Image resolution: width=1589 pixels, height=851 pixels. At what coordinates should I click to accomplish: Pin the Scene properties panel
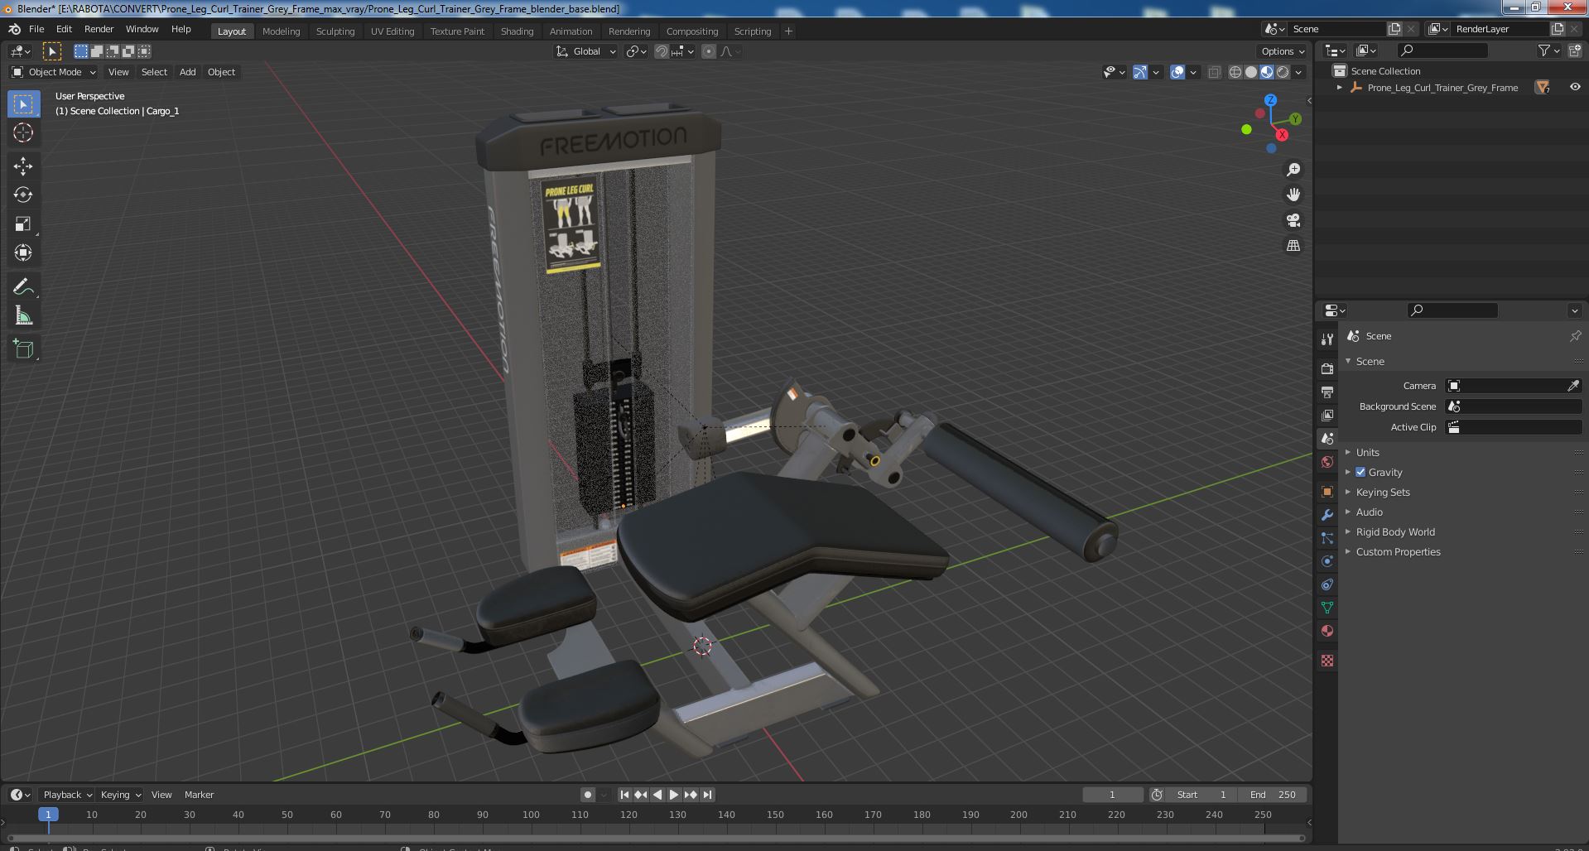coord(1575,336)
